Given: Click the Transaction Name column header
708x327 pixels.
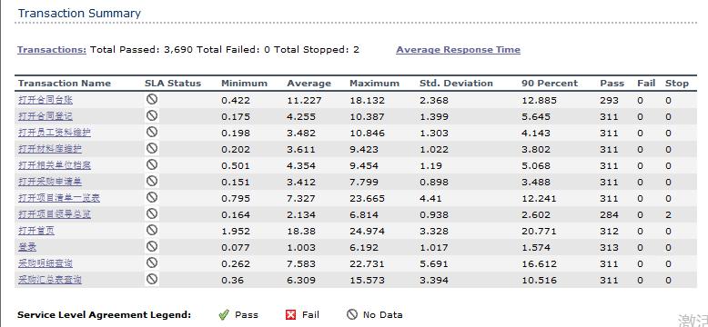Looking at the screenshot, I should (64, 84).
